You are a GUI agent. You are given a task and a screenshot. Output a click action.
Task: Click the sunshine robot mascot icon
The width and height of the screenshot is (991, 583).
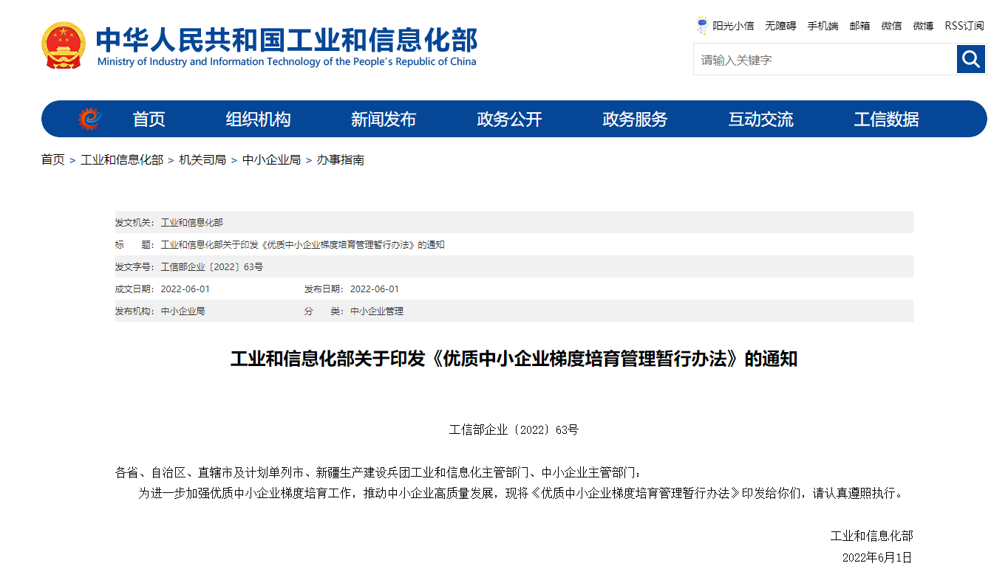coord(702,26)
